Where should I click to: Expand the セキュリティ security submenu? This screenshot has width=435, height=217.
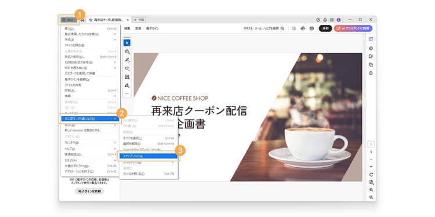coord(90,160)
